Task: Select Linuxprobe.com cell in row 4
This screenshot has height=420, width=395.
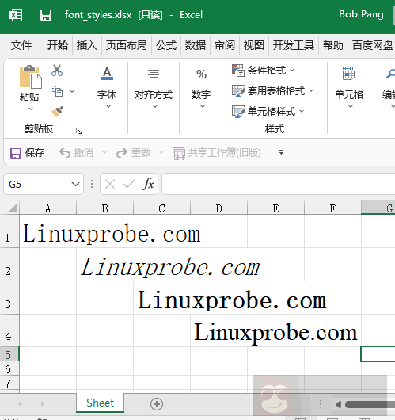Action: 219,330
